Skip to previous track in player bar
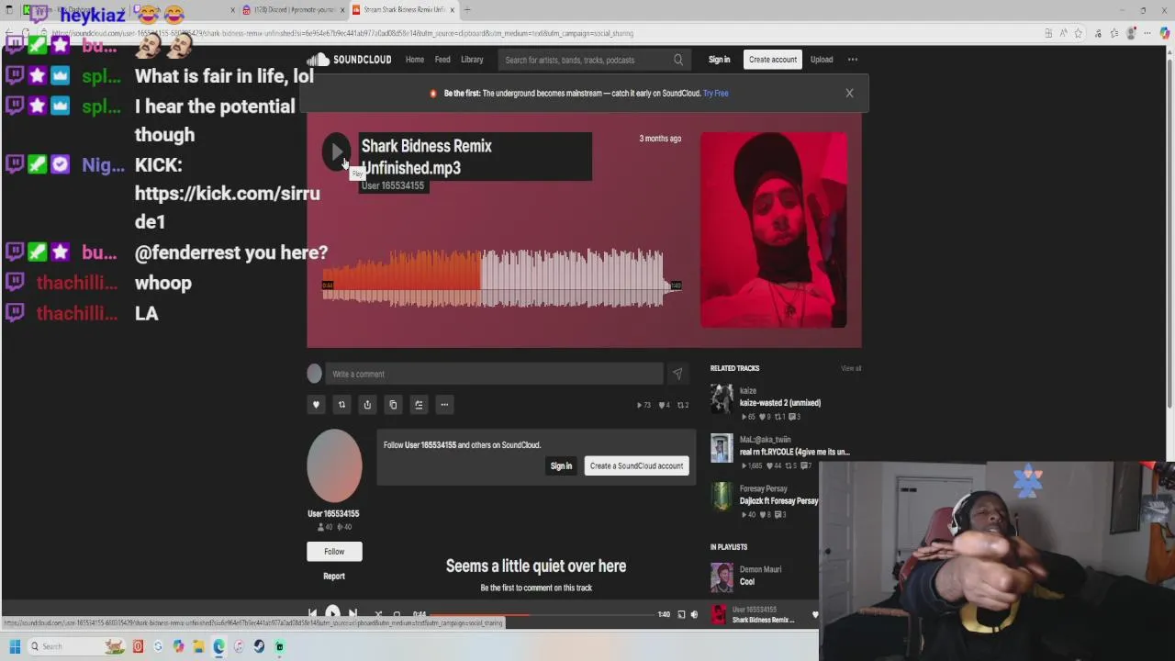The height and width of the screenshot is (661, 1175). [312, 614]
